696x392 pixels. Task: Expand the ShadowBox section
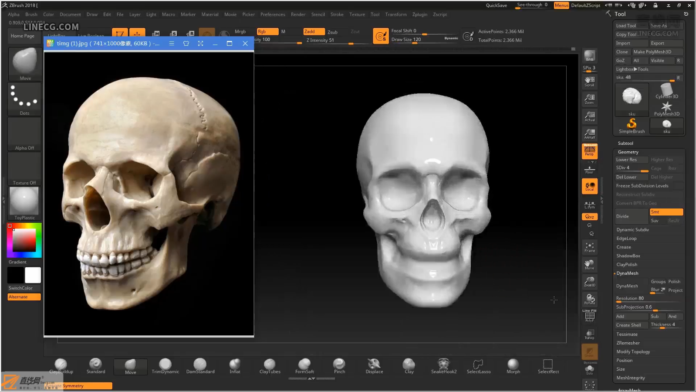tap(628, 256)
